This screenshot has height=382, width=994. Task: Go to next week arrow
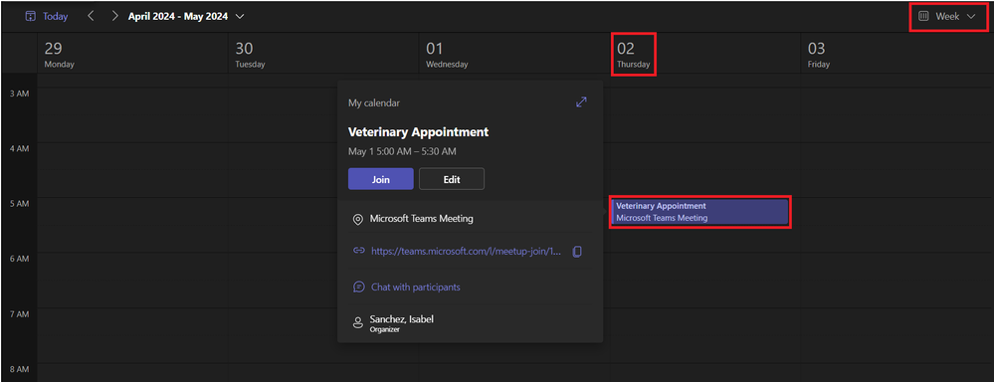(x=114, y=16)
